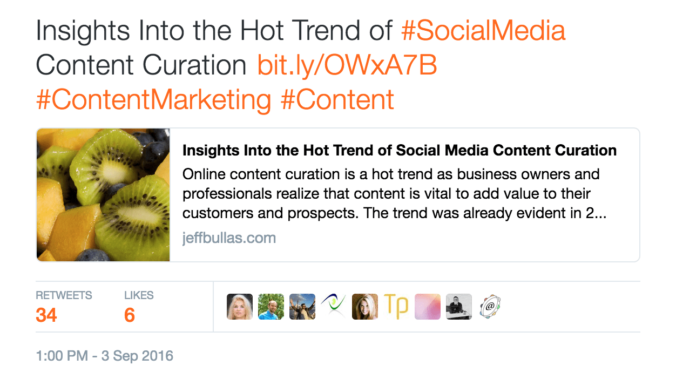Visit the jeffbullas.com domain link
The height and width of the screenshot is (379, 676).
click(x=229, y=238)
